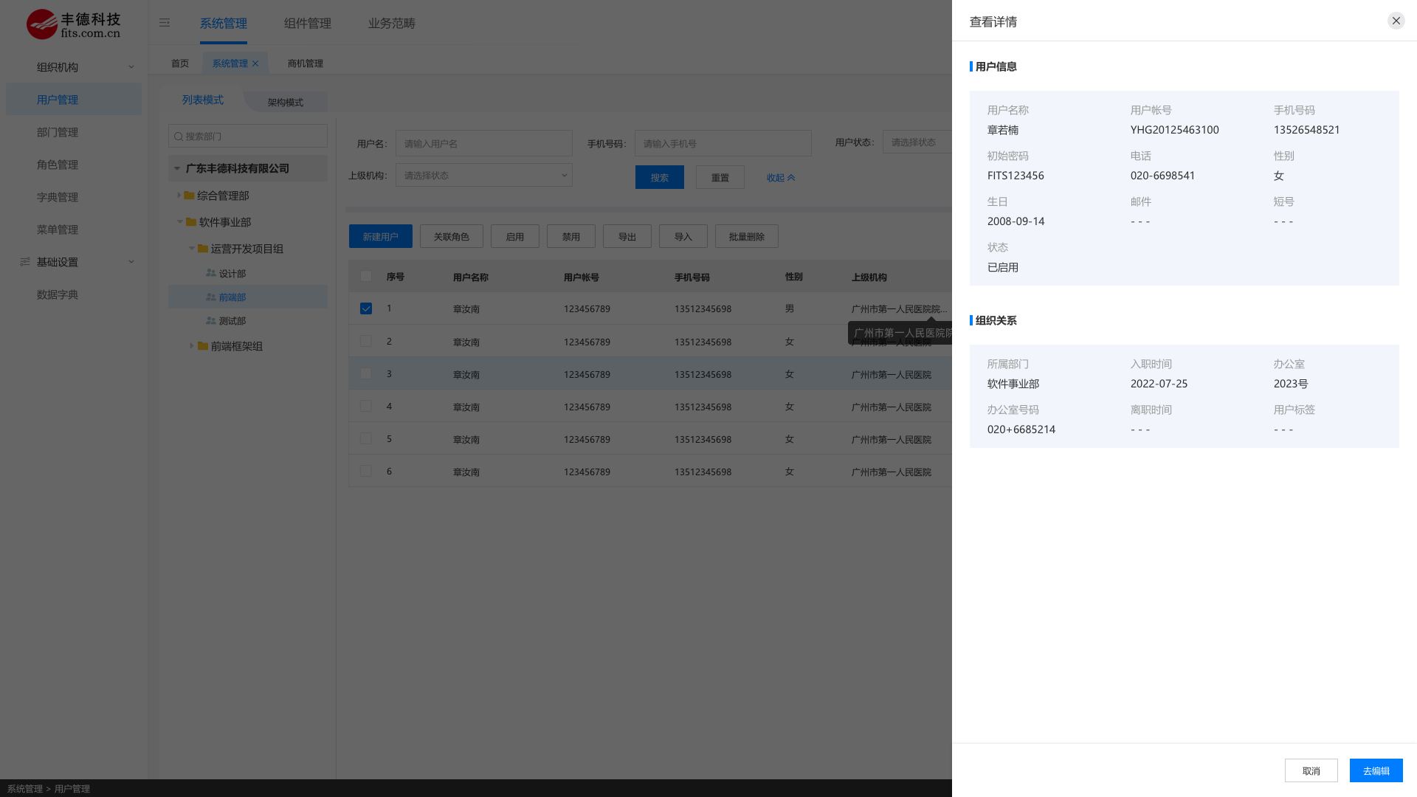Expand the 前端框架组 tree arrow
Screen dimensions: 1417x797
pyautogui.click(x=192, y=345)
